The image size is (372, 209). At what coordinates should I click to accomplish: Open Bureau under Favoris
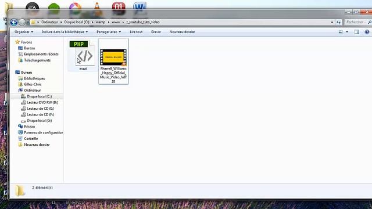tap(30, 48)
